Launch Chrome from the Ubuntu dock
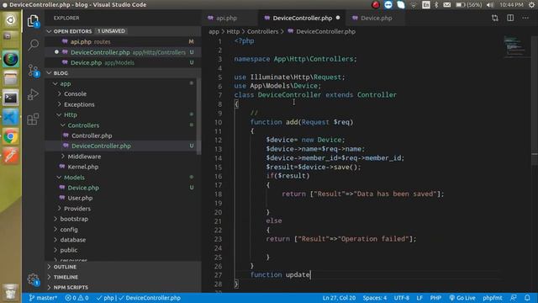Viewport: 538px width, 303px height. point(11,136)
